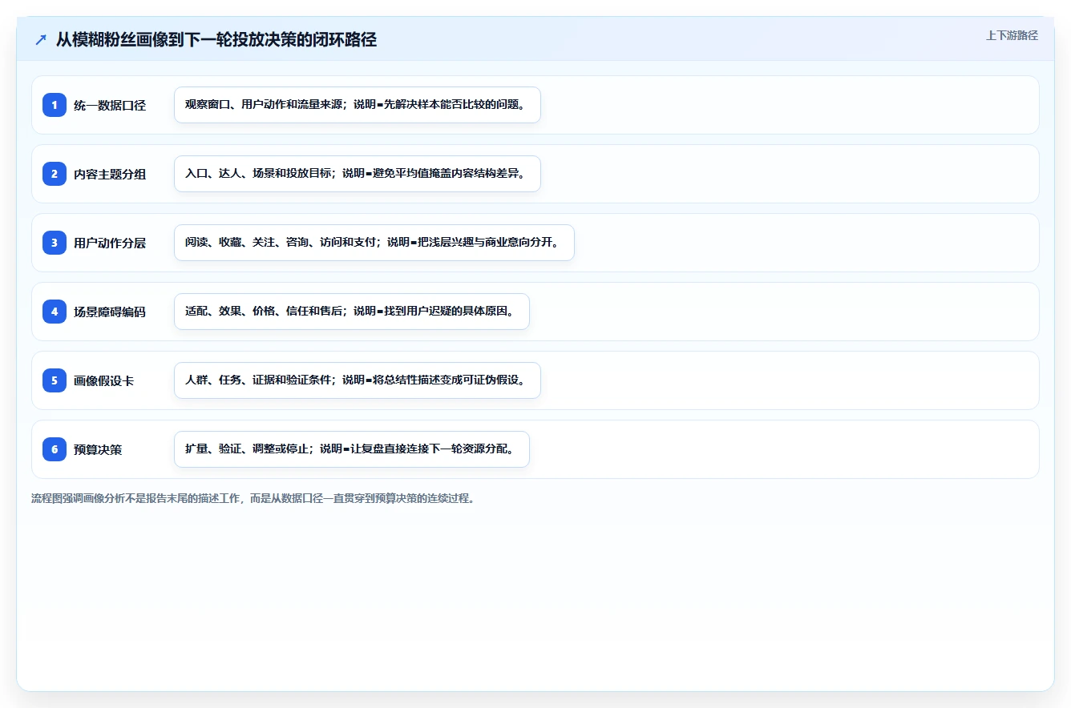Click the footnote text starting 流程图强调画像分析
The width and height of the screenshot is (1071, 708).
(253, 498)
